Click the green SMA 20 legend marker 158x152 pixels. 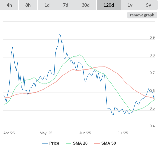[x=69, y=143]
